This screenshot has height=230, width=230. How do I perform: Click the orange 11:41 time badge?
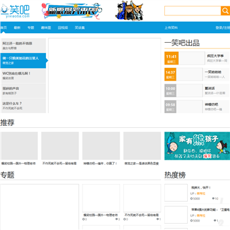click(x=171, y=58)
